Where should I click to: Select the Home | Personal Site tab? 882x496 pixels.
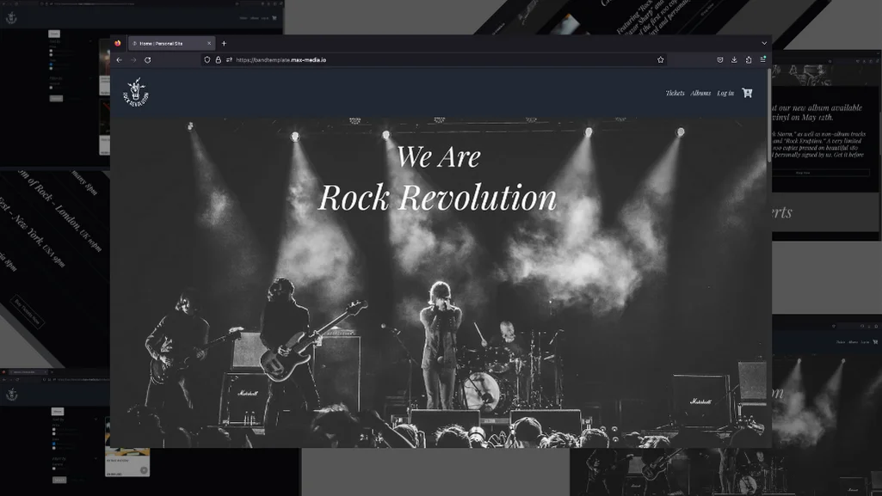(168, 43)
